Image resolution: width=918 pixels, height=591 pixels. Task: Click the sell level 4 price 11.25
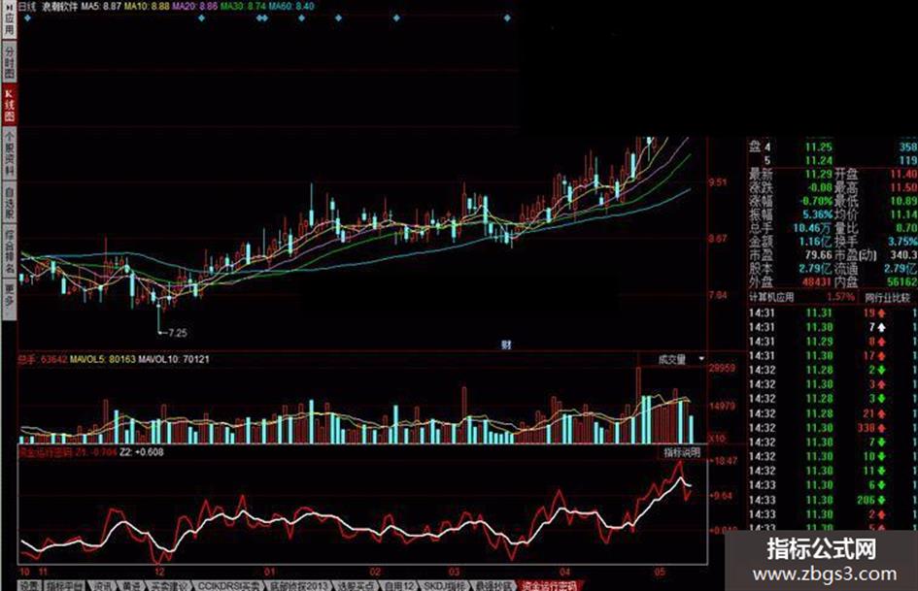tap(818, 147)
